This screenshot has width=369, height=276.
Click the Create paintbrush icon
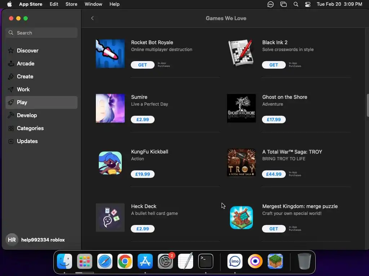click(11, 76)
